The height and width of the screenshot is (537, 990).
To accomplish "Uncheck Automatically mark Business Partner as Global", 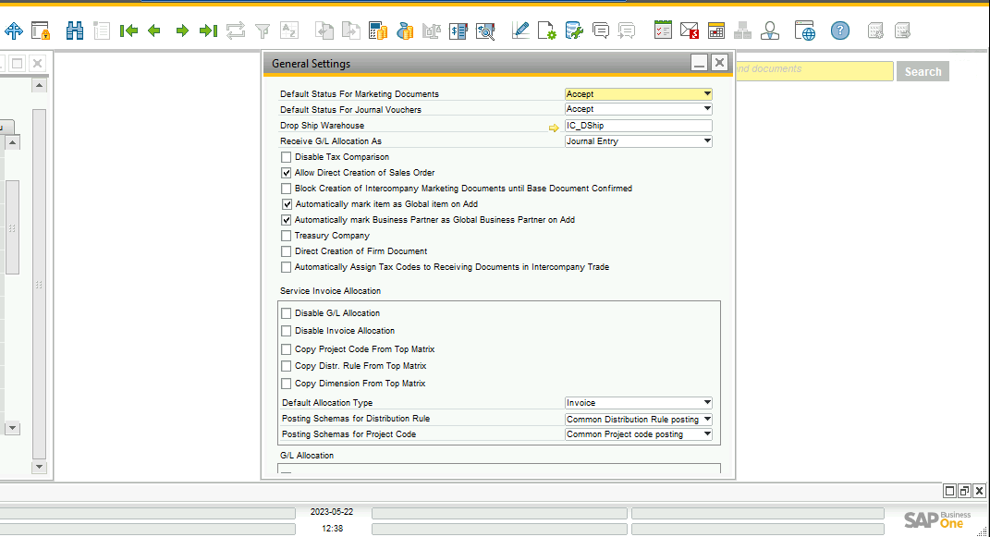I will [x=286, y=220].
